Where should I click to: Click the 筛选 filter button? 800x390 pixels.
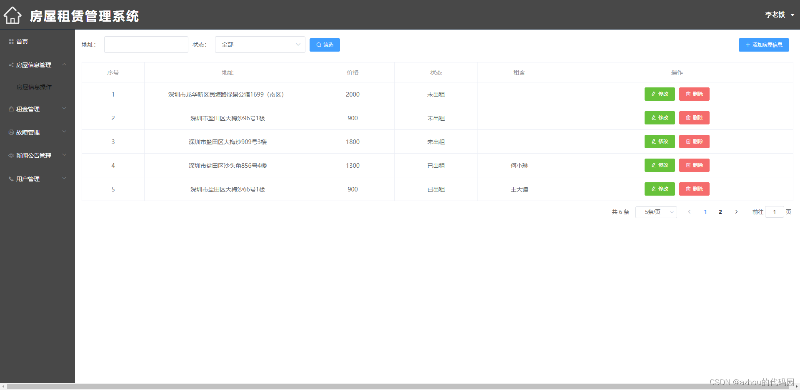pos(325,45)
